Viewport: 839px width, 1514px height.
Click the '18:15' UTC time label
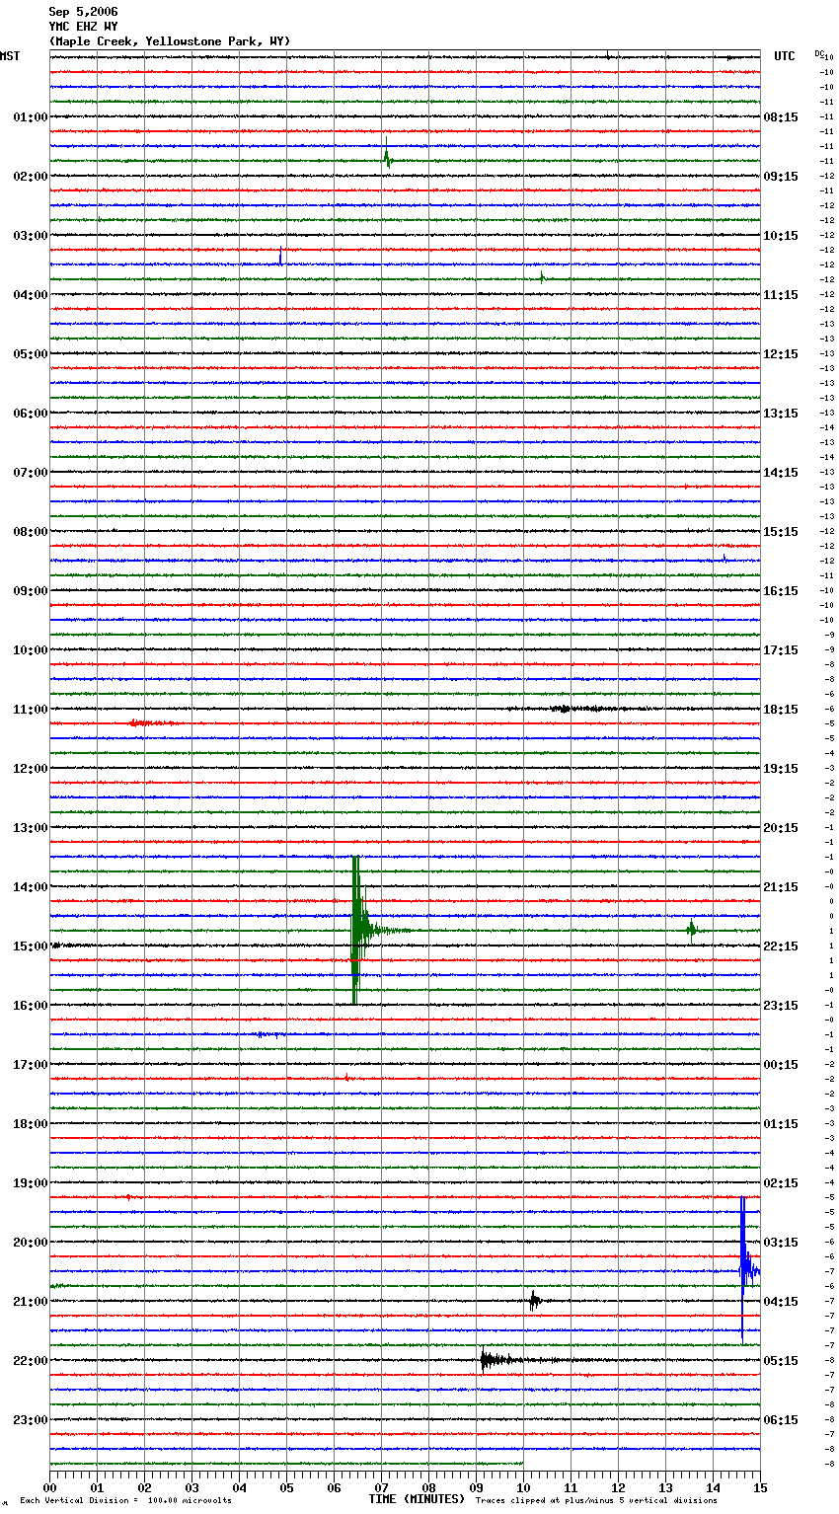pos(781,710)
